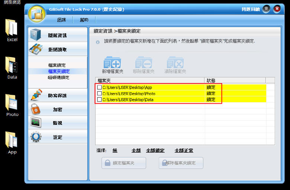Open the 設定 settings section
This screenshot has width=290, height=190.
click(x=57, y=137)
